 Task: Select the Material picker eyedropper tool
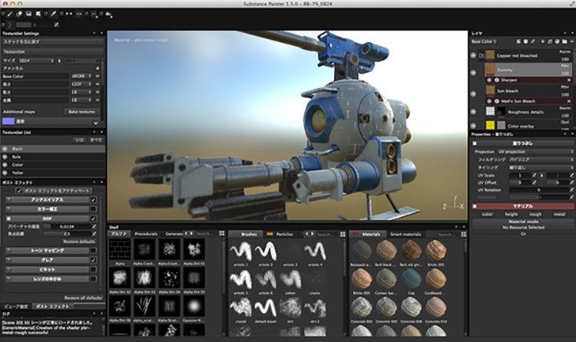pos(53,14)
